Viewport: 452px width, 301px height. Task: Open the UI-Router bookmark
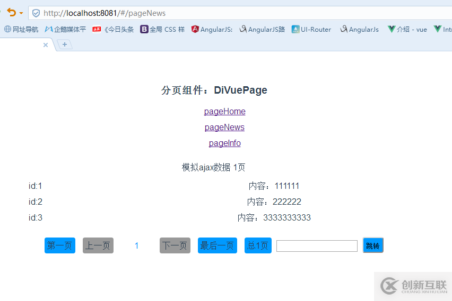click(311, 29)
